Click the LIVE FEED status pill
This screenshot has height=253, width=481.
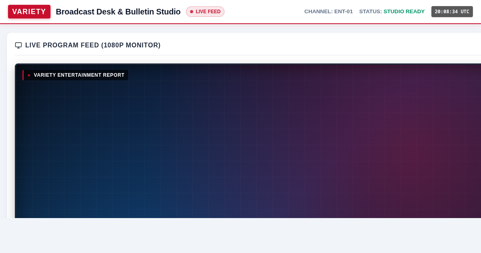[x=205, y=12]
